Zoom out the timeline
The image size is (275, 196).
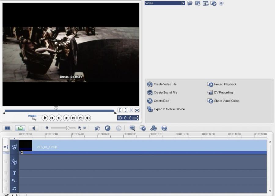coord(47,128)
